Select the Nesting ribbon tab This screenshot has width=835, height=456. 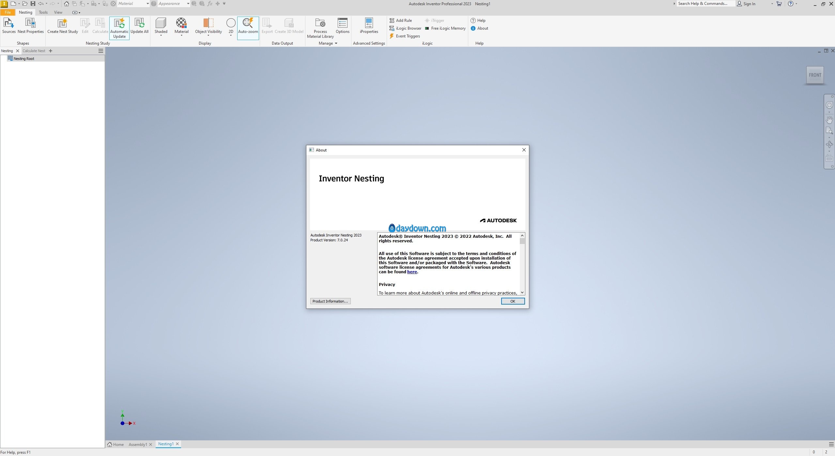click(x=25, y=12)
